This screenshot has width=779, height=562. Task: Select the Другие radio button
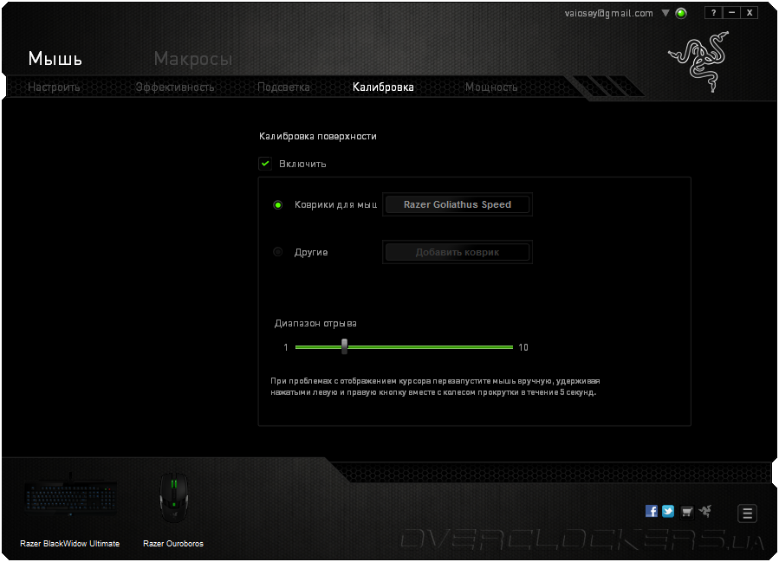tap(277, 252)
